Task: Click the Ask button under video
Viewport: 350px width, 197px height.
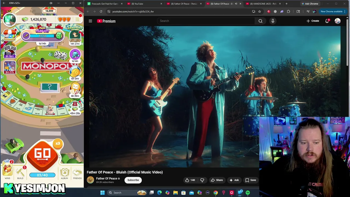Action: [x=234, y=180]
